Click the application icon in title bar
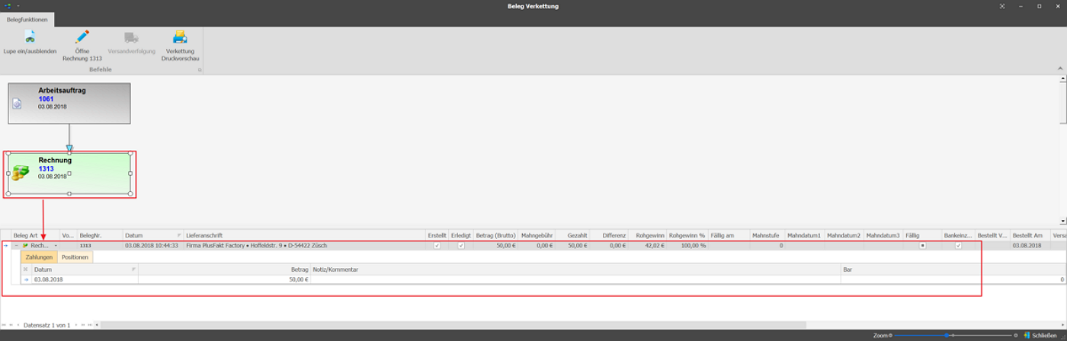The image size is (1067, 341). (7, 5)
